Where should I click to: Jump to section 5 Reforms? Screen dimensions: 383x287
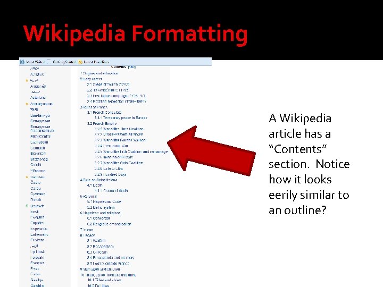tap(88, 196)
